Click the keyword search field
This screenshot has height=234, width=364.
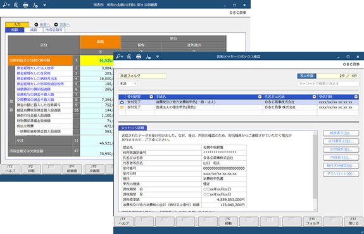tap(328, 84)
